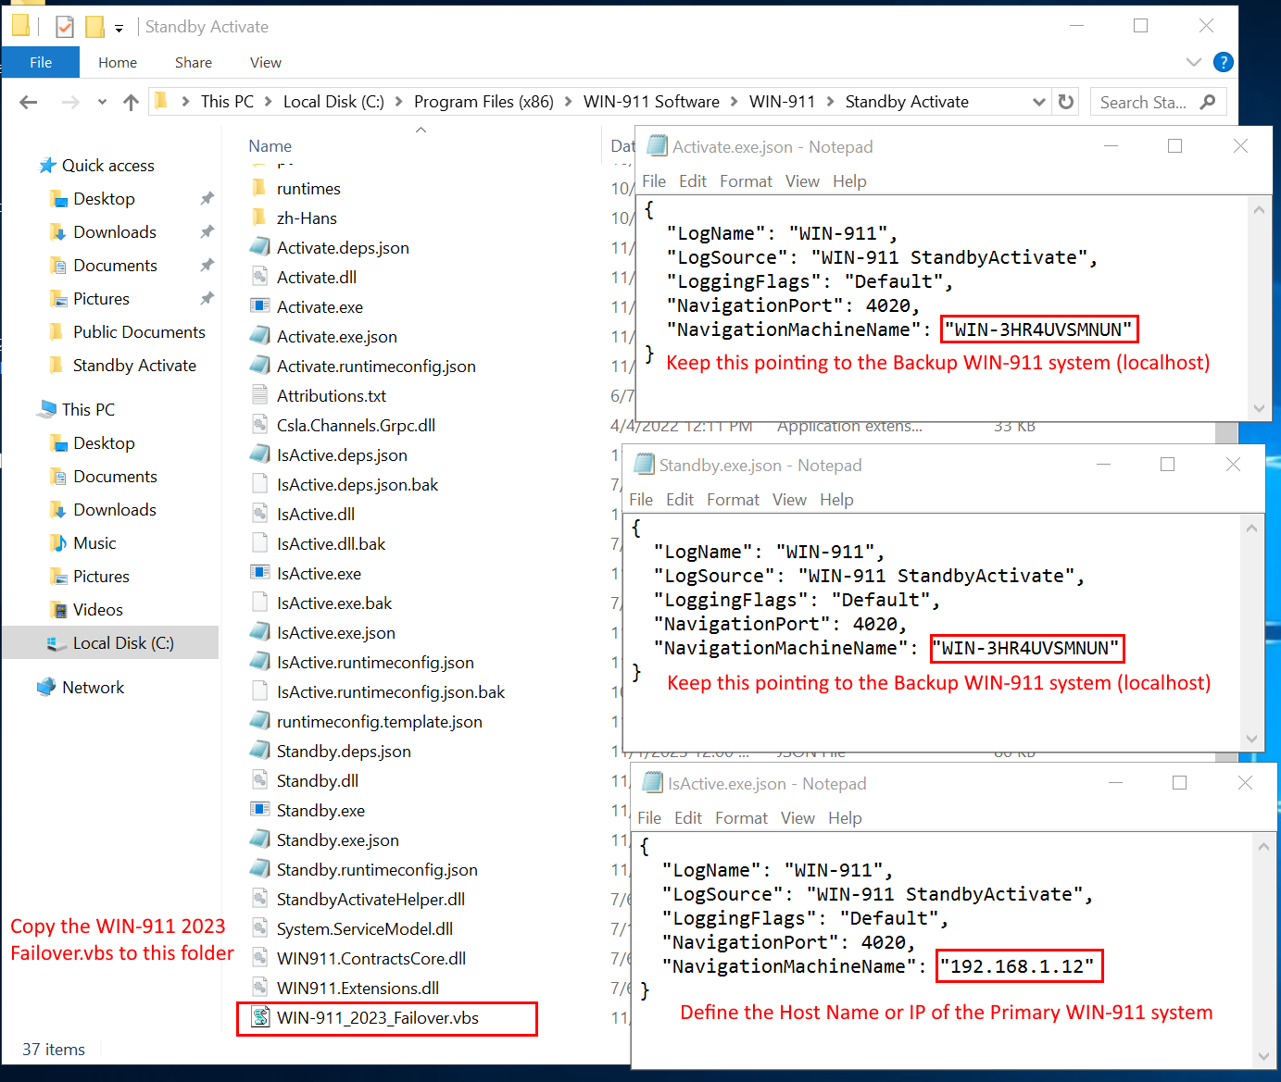Open Network from the navigation pane

click(93, 687)
